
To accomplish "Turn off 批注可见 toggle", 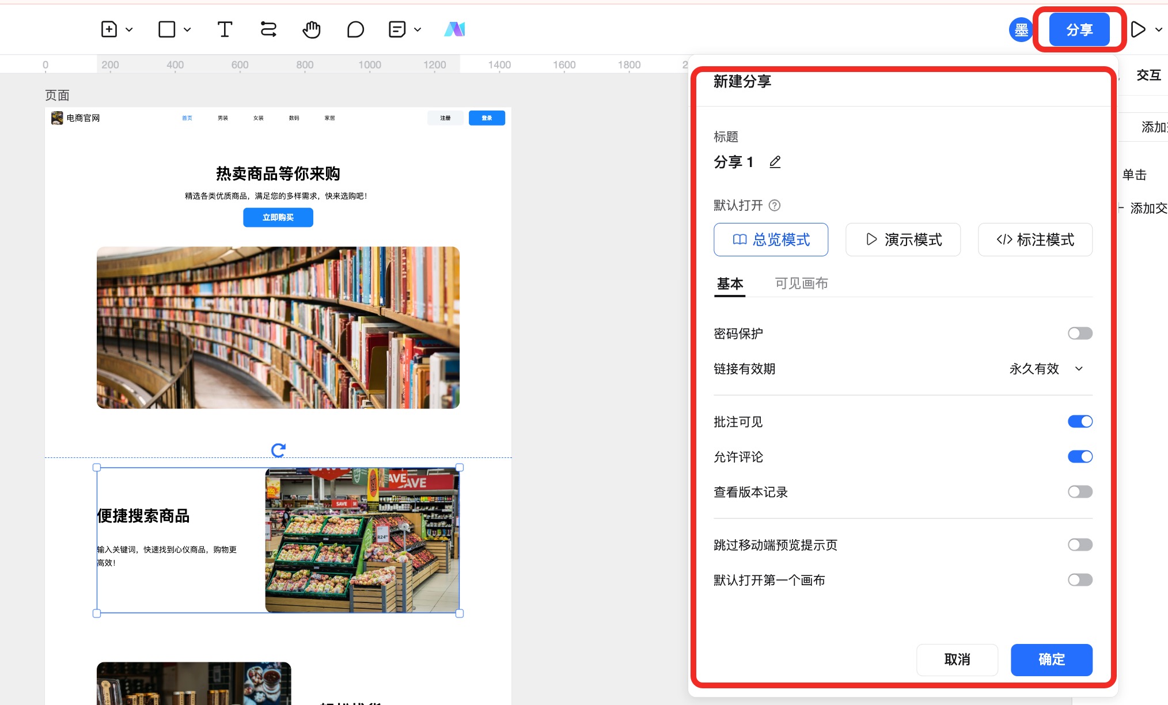I will (1080, 422).
